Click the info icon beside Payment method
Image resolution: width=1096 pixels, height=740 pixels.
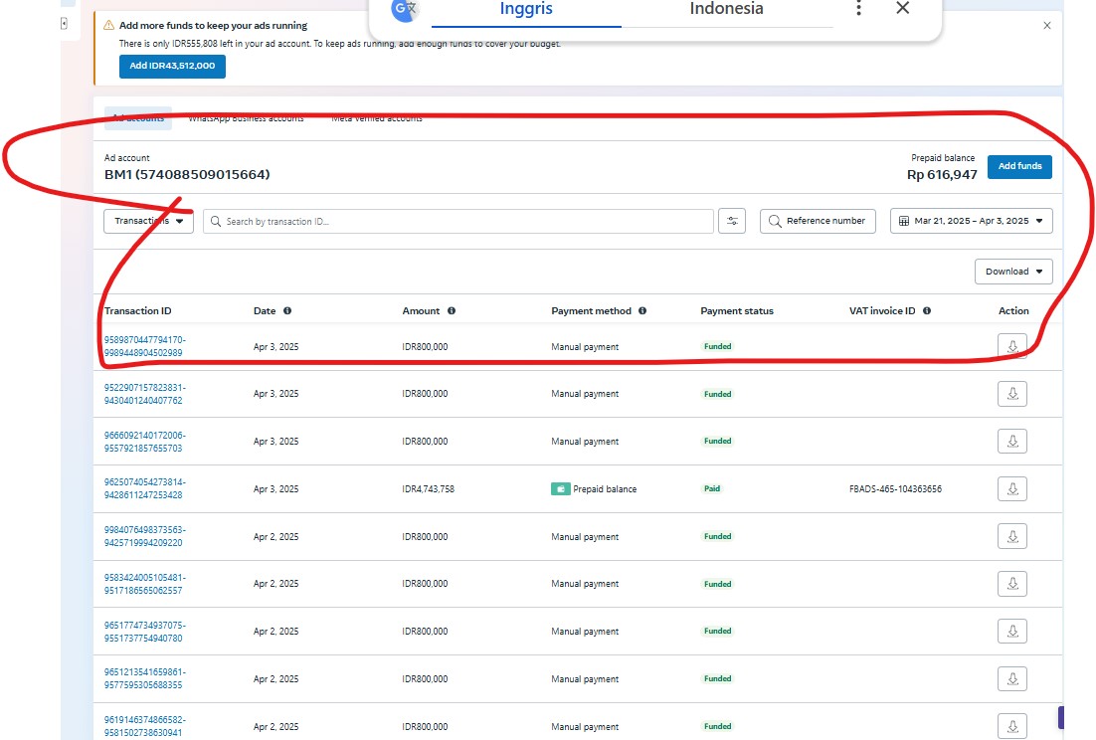pos(642,311)
